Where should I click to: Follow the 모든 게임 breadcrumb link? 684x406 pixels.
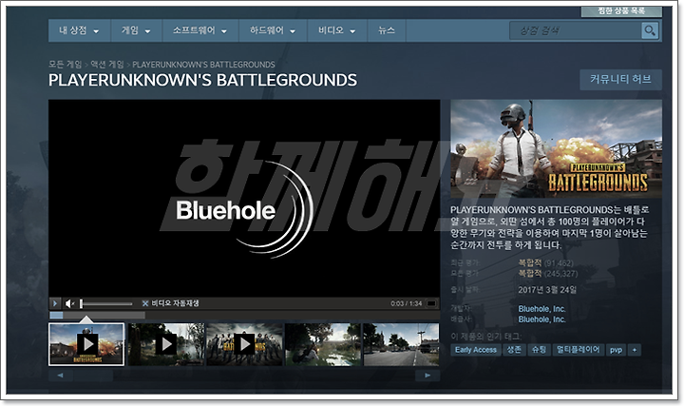point(65,65)
